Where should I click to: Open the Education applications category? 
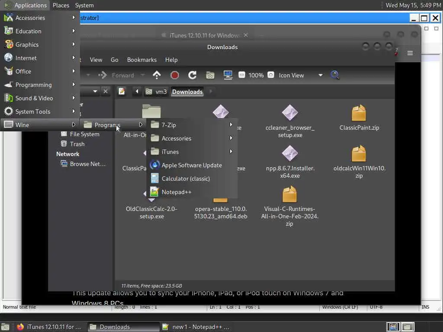coord(40,31)
